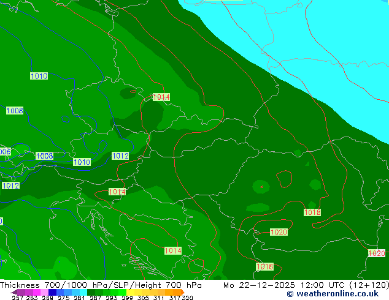This screenshot has height=300, width=389.
Task: Click the topmost red 1014 isobar label
Action: [x=161, y=97]
